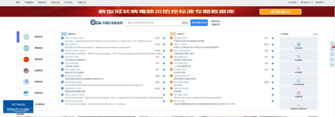Open 批量检索 icon in member services

(298, 94)
